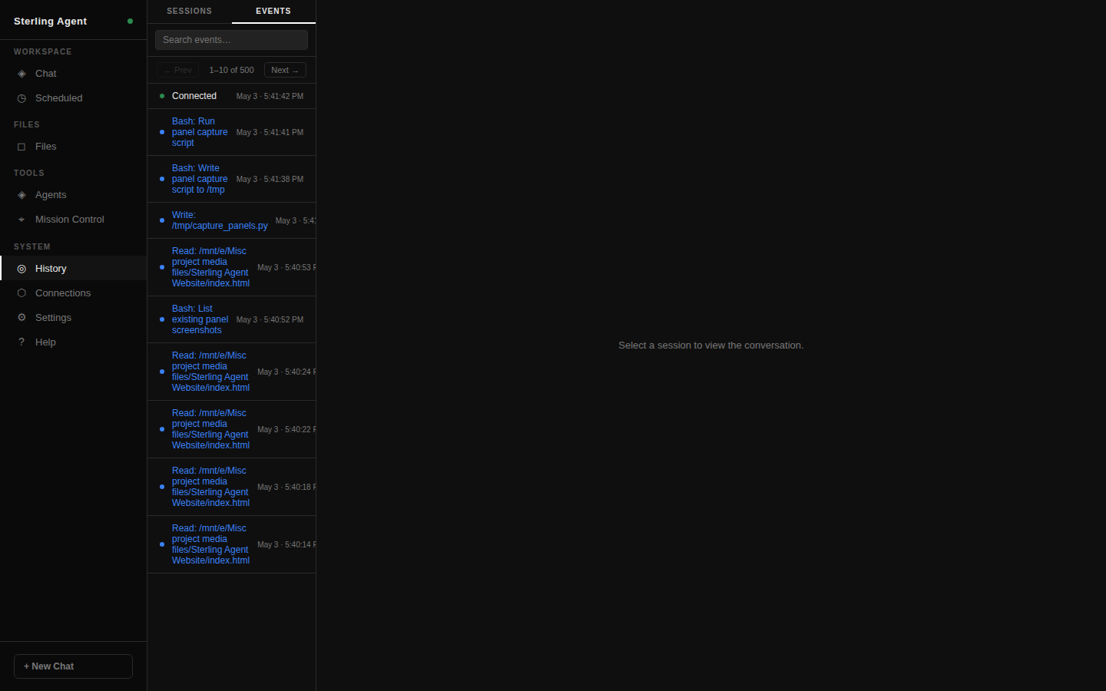Click green dot of Connected event
This screenshot has width=1106, height=691.
(x=162, y=96)
